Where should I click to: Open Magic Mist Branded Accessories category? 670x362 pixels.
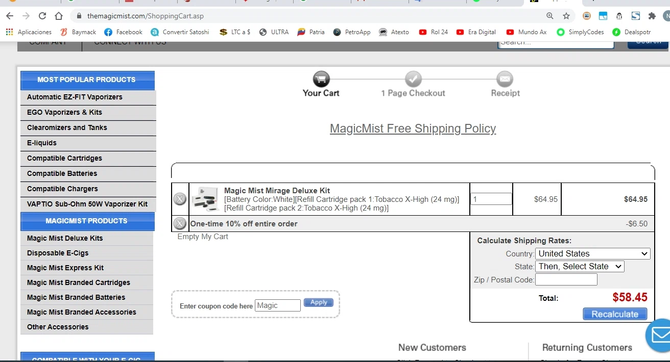click(x=87, y=312)
